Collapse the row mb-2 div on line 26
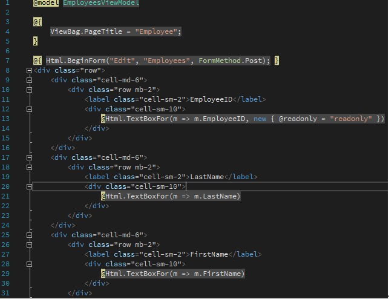Screen dimensions: 389x299 (29, 245)
